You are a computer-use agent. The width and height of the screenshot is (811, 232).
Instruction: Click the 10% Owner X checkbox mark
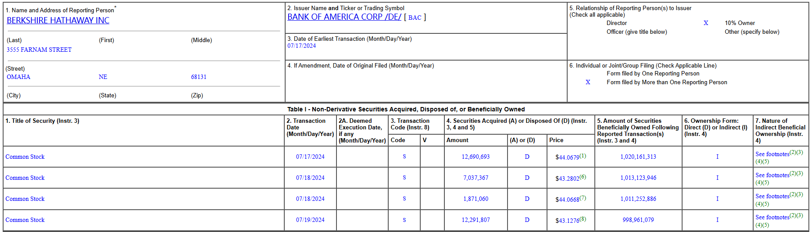(x=706, y=23)
